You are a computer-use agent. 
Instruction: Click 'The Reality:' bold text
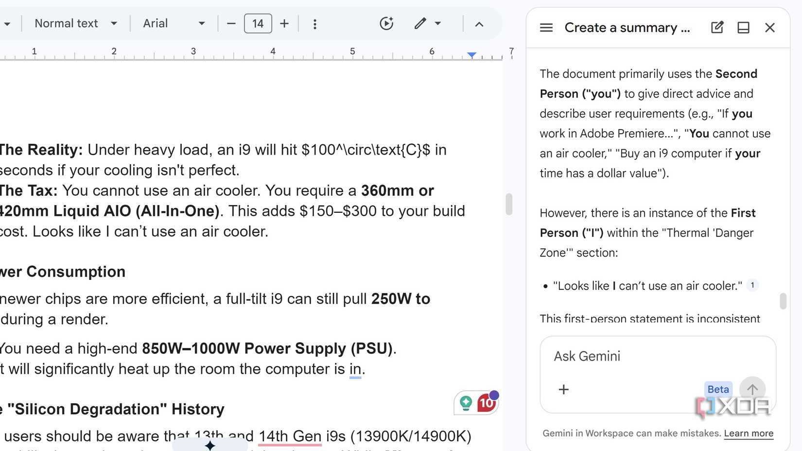point(41,150)
